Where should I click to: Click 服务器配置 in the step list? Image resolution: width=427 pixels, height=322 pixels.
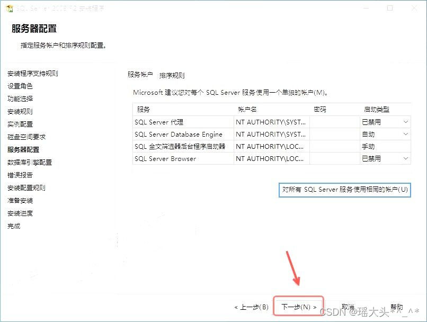23,149
